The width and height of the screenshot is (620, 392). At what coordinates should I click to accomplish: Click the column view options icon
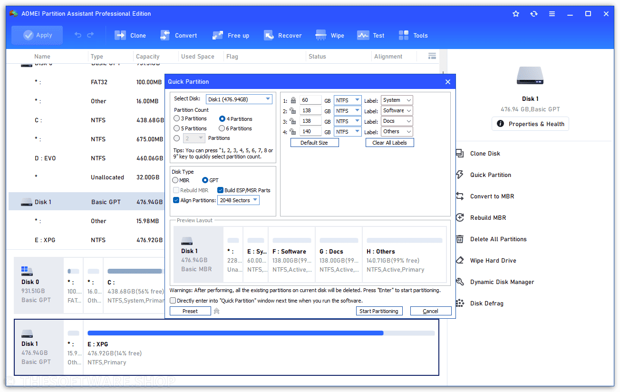(x=432, y=56)
